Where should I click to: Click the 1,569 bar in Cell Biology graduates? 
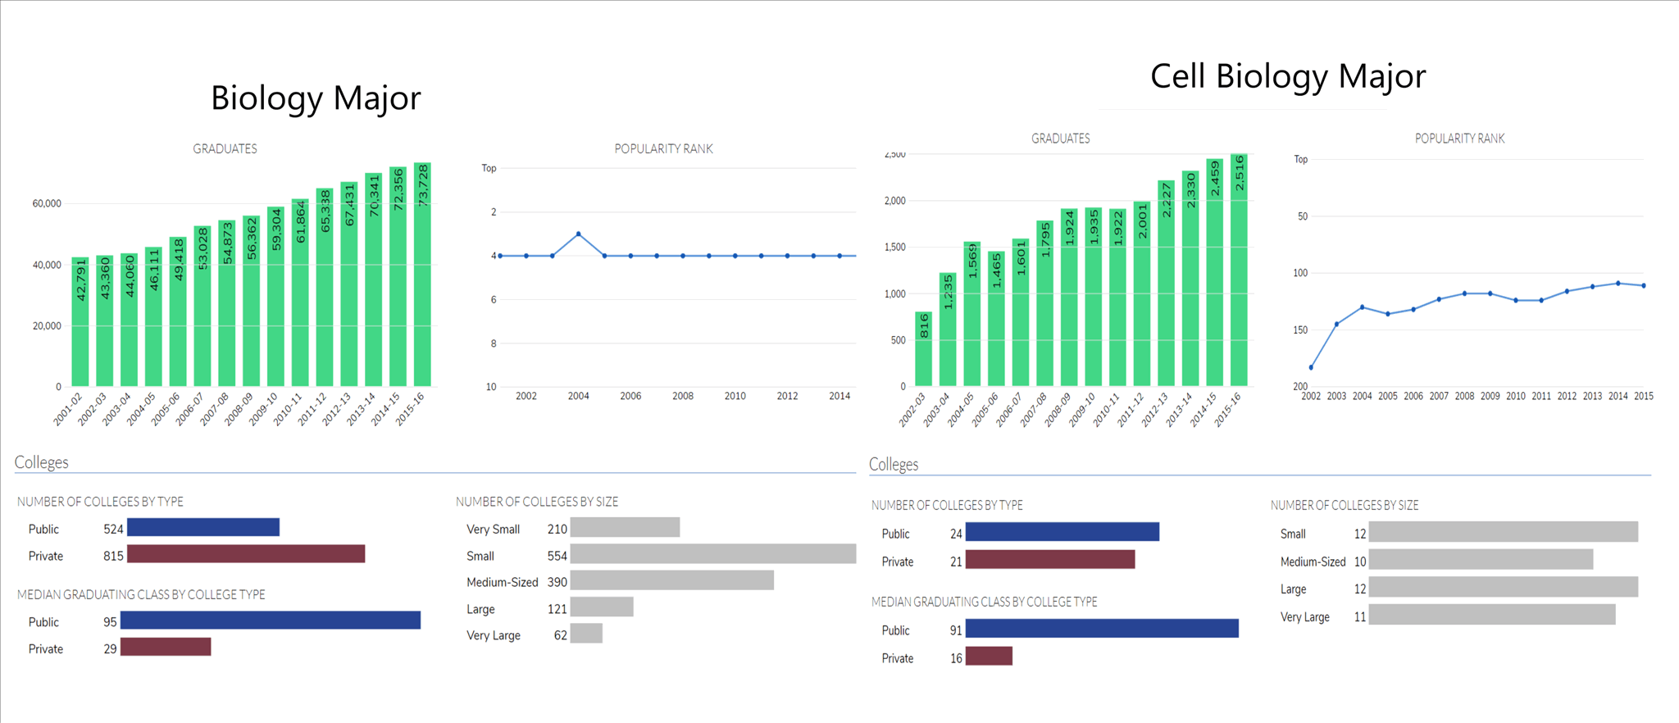972,314
